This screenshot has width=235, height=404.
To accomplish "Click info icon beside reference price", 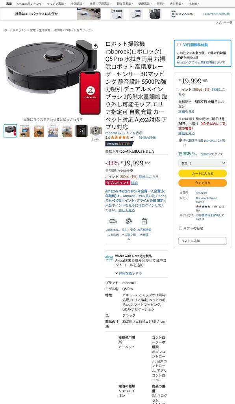I will click(x=131, y=170).
